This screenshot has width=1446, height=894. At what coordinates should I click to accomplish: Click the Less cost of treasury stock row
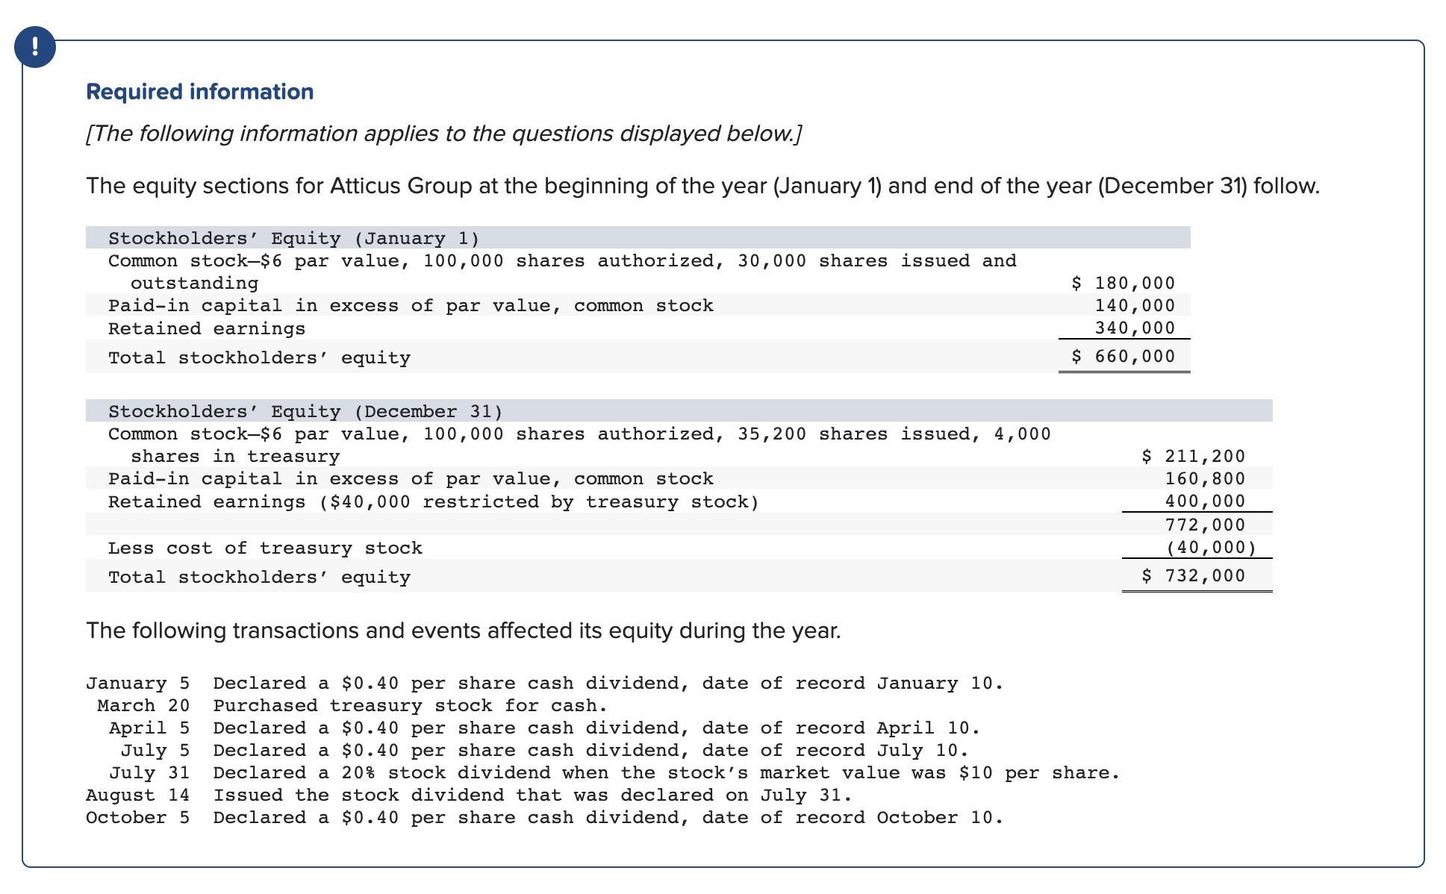265,548
